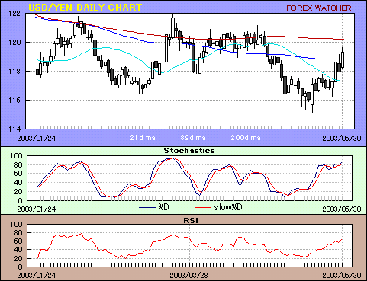Viewport: 367px width, 281px height.
Task: Click the Stochastics axis label 0
Action: click(x=20, y=201)
